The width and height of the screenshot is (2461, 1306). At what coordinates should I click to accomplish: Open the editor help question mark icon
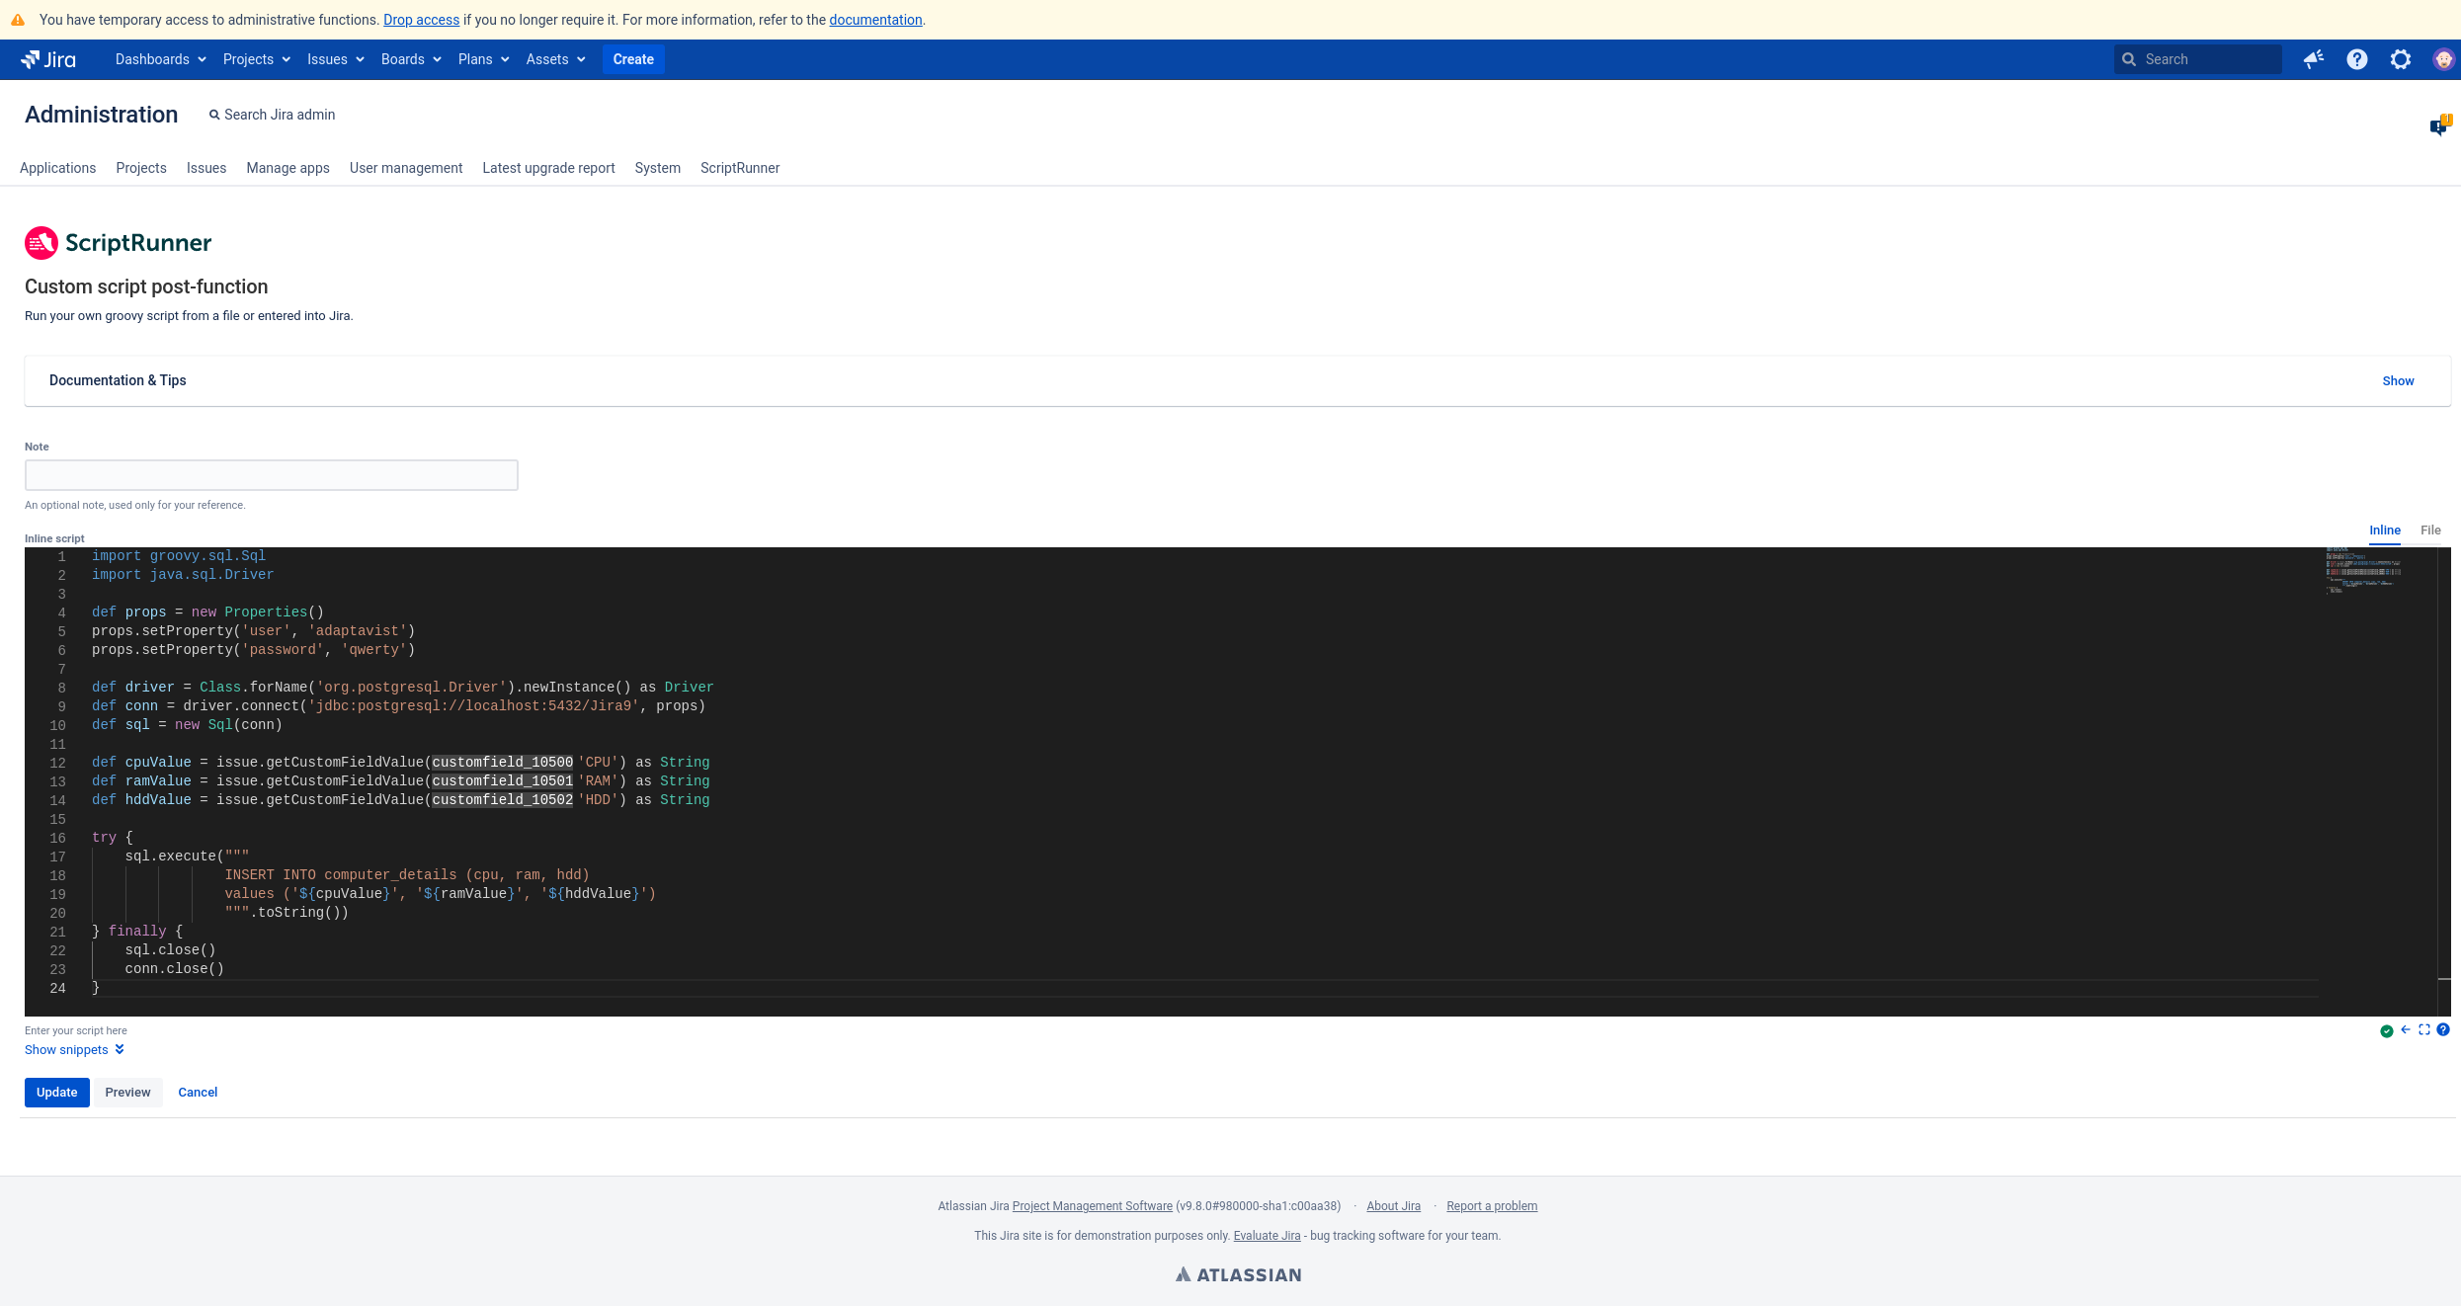2445,1029
